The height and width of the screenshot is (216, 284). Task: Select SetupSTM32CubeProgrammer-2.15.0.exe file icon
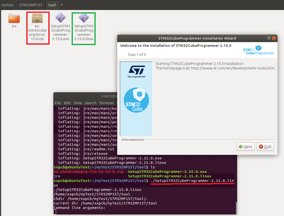(61, 18)
